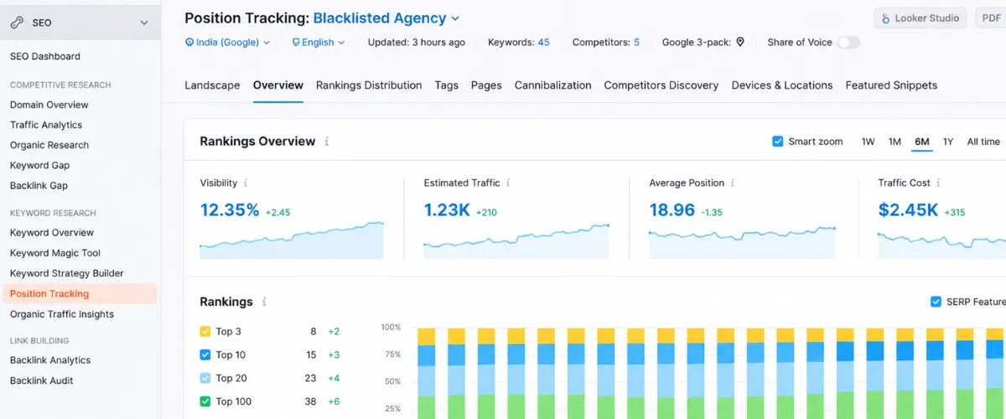The width and height of the screenshot is (1006, 419).
Task: Open Domain Overview
Action: [x=49, y=105]
